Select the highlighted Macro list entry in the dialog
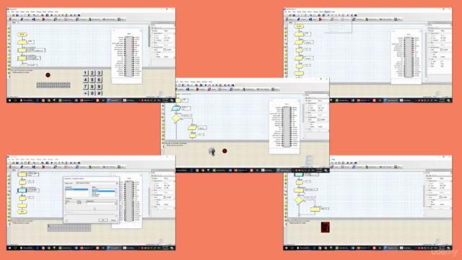 pyautogui.click(x=103, y=191)
